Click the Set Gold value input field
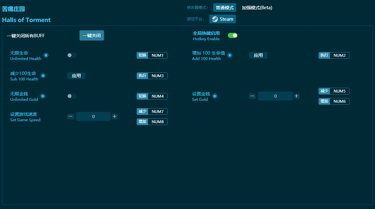This screenshot has width=375, height=209. pos(275,96)
